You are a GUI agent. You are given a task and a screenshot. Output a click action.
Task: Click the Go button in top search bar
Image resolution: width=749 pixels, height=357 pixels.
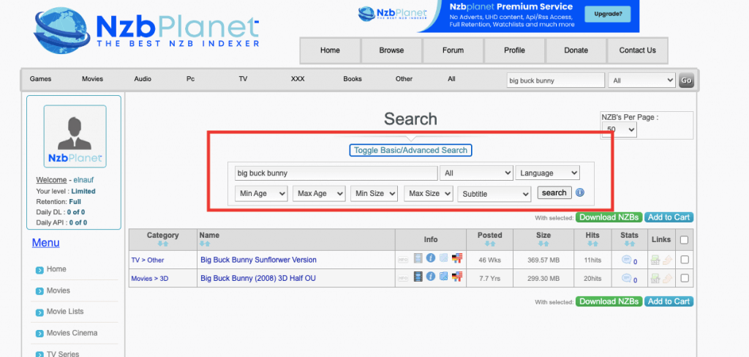pos(686,80)
